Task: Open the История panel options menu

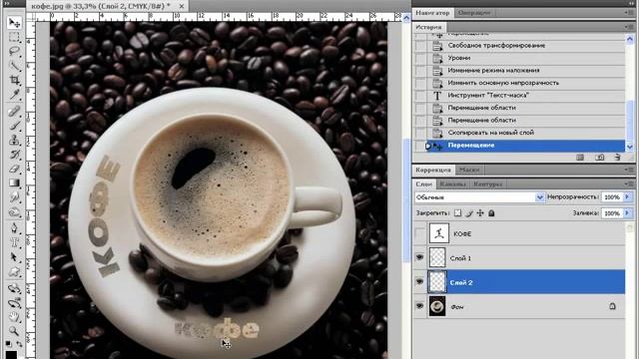Action: tap(628, 27)
